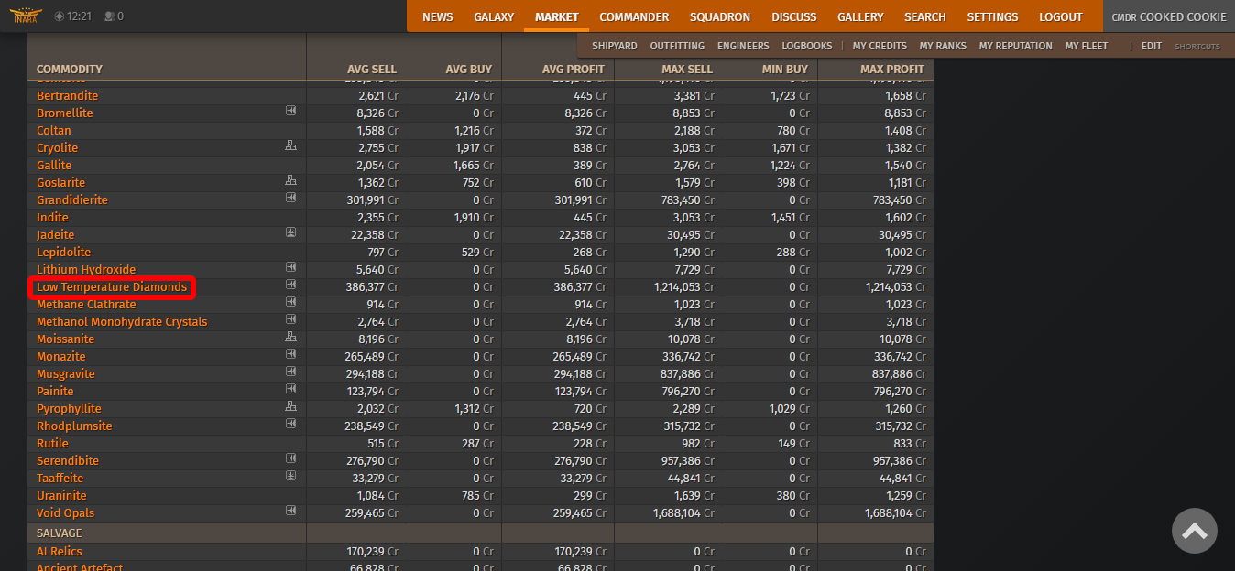
Task: Click the refinery icon in Moissanite row
Action: click(x=291, y=338)
